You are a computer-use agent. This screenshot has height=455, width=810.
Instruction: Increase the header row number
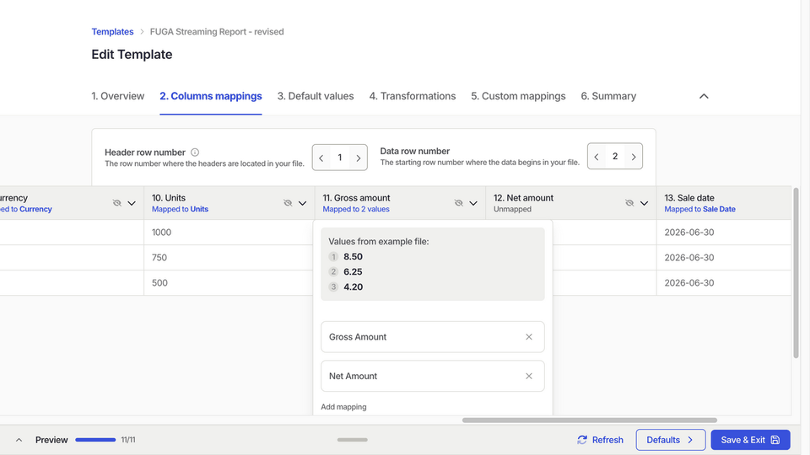pos(358,158)
